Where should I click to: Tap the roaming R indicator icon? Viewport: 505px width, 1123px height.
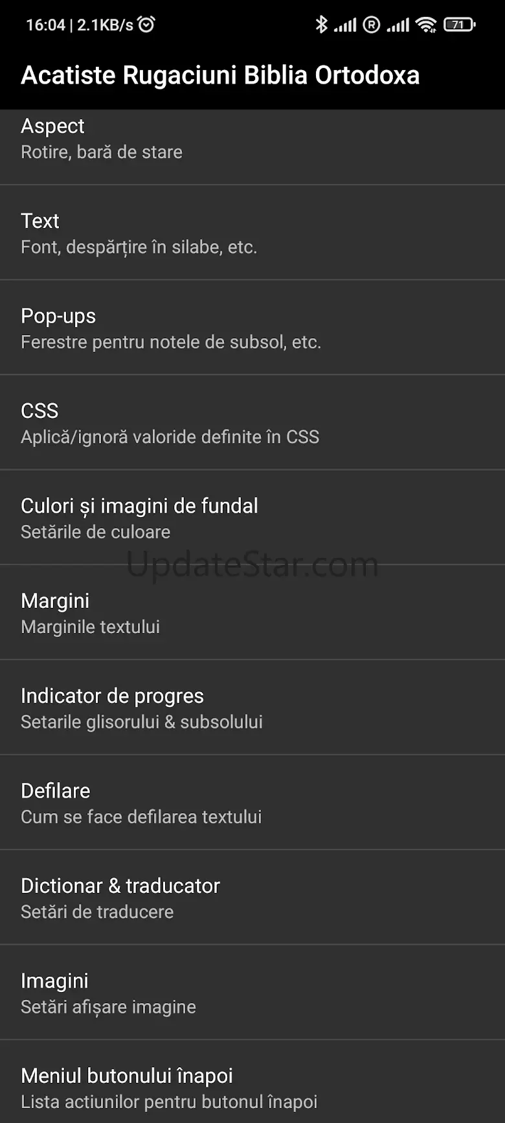[372, 25]
